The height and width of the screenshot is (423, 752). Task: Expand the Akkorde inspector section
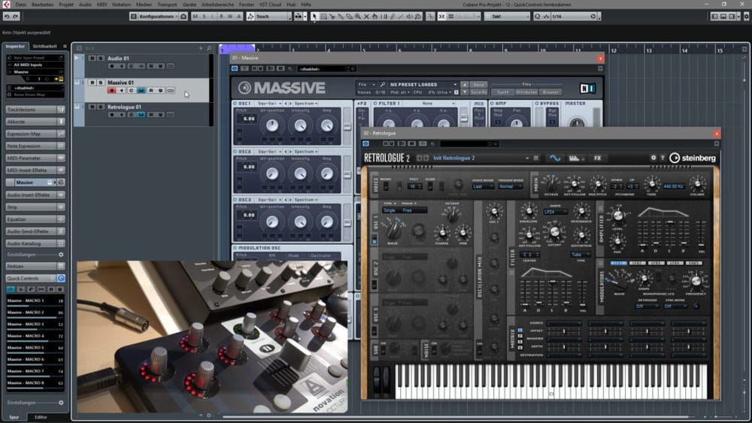click(x=35, y=122)
